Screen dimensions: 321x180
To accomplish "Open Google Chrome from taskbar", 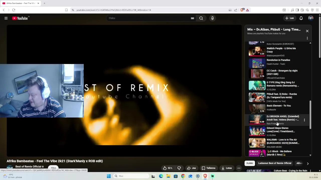I will [183, 176].
